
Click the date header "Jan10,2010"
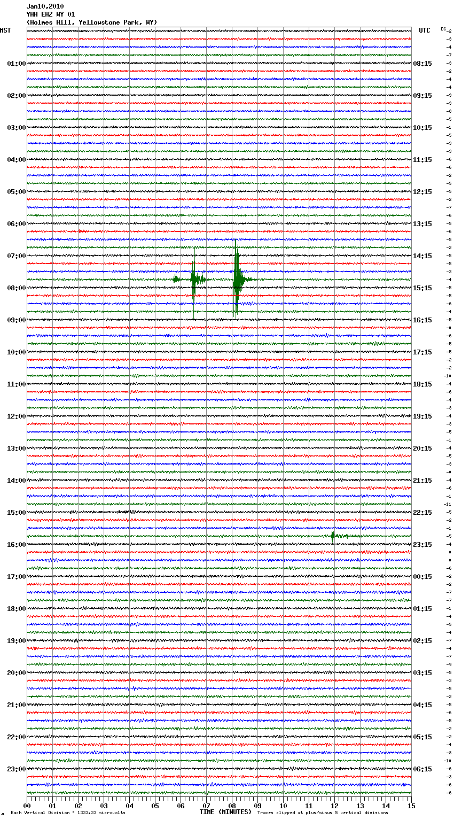click(x=45, y=6)
